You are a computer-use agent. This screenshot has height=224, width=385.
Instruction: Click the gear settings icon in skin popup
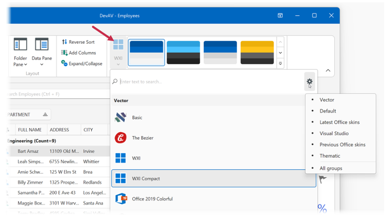pos(310,82)
